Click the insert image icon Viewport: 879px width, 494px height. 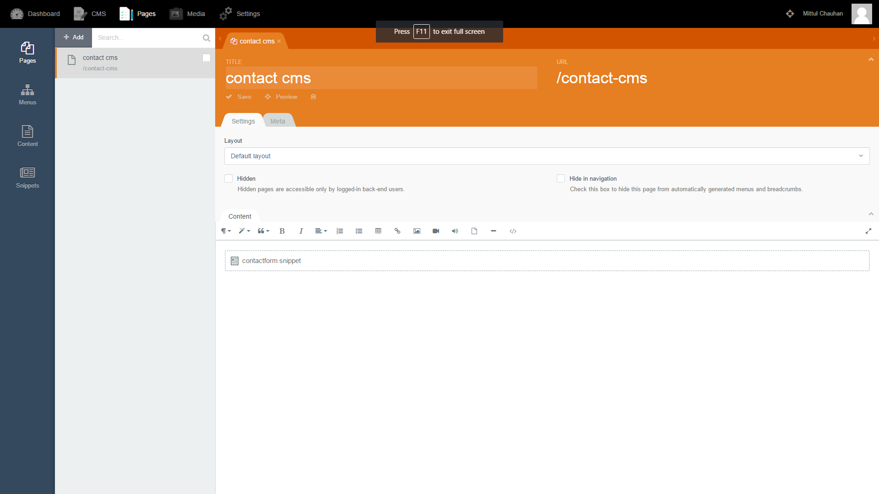(417, 231)
